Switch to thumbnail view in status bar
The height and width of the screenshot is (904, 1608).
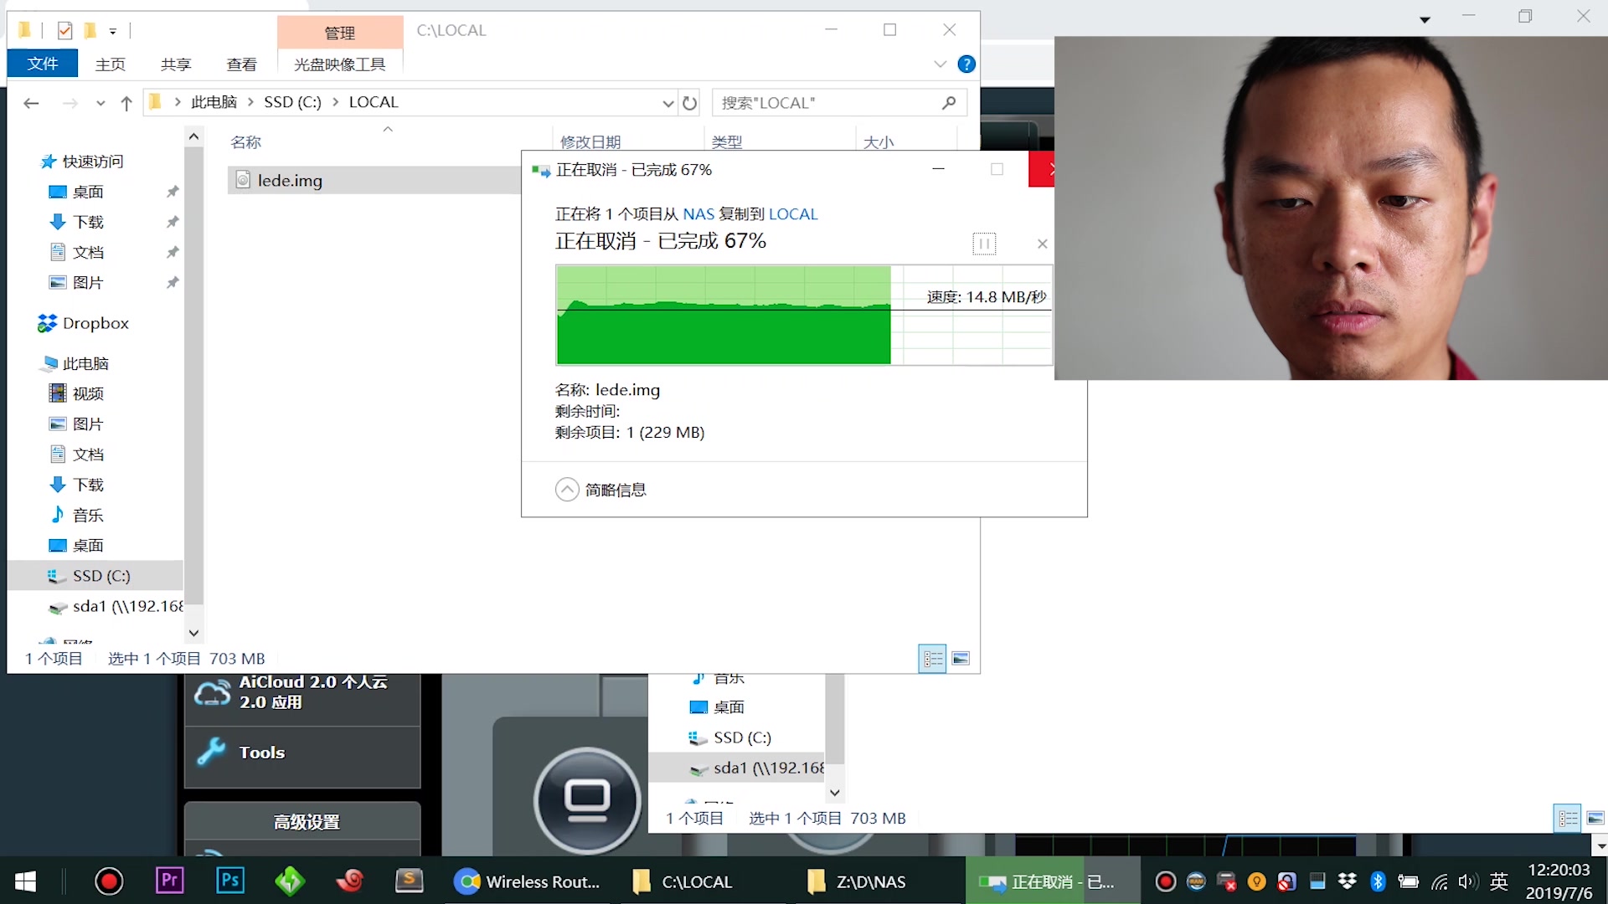tap(960, 658)
